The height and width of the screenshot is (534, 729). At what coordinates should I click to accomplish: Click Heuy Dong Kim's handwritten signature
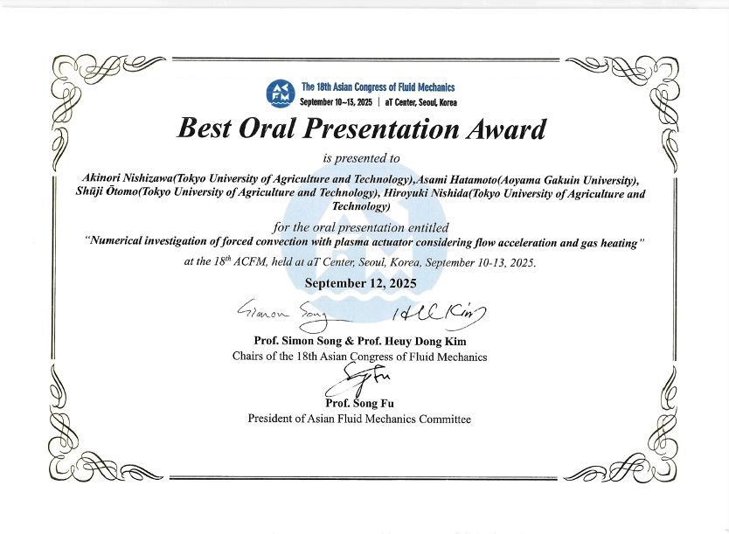442,314
